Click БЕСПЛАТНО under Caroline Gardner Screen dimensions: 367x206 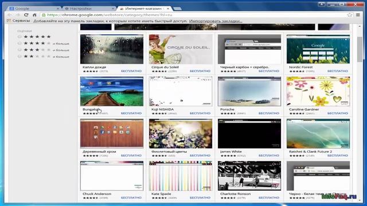click(x=338, y=113)
